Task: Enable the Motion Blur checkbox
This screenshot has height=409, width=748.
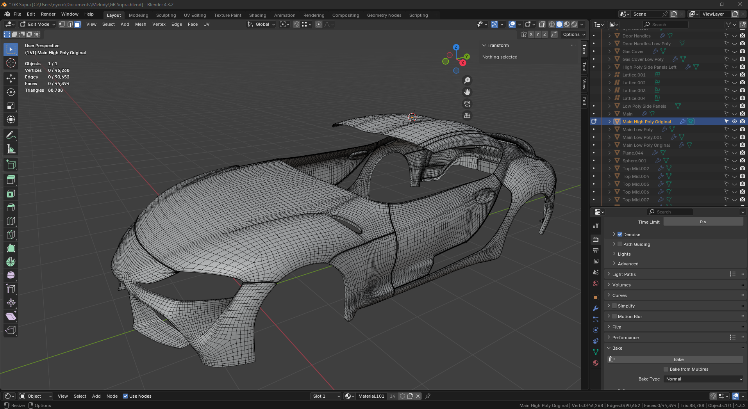Action: tap(614, 316)
